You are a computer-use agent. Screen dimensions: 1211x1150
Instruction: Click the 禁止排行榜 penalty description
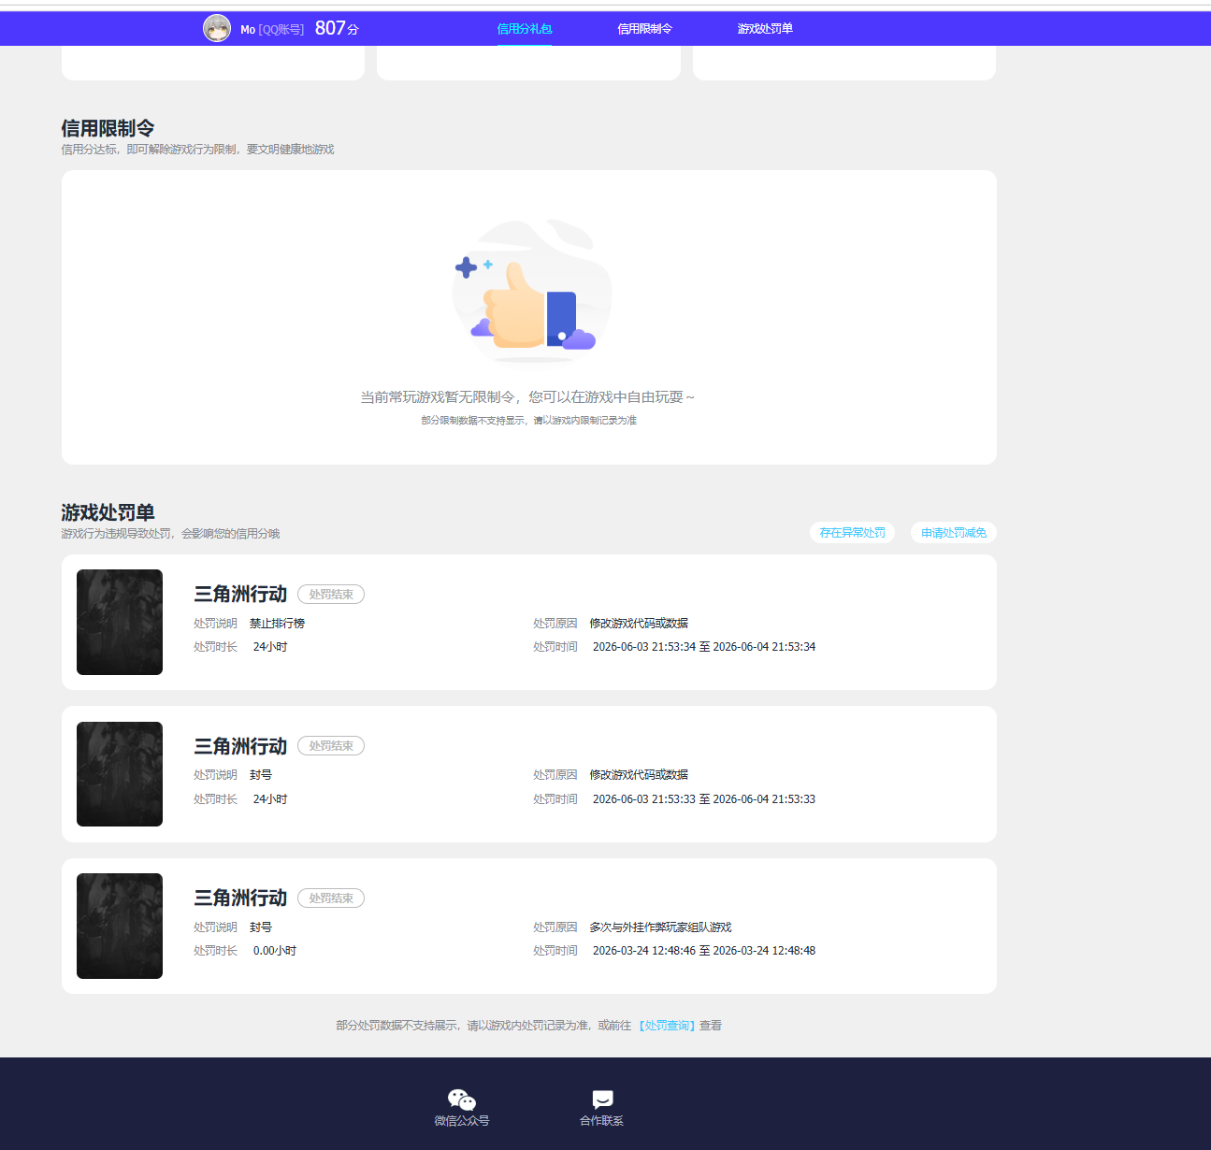pyautogui.click(x=277, y=624)
